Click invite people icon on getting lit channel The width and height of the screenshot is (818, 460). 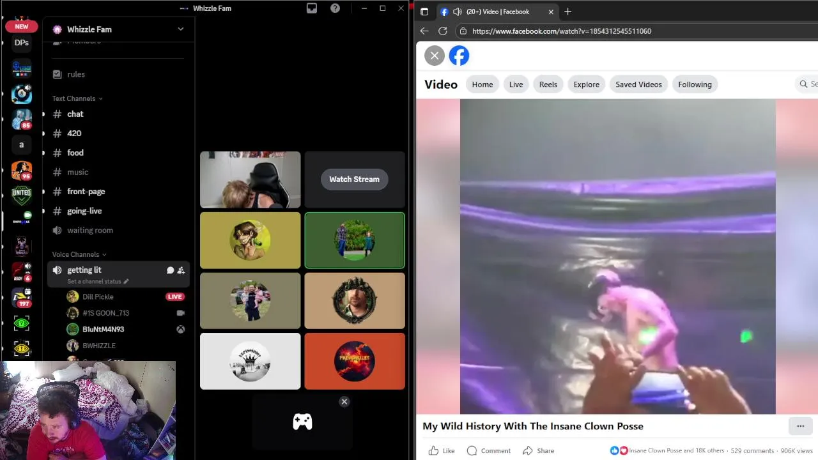point(181,270)
